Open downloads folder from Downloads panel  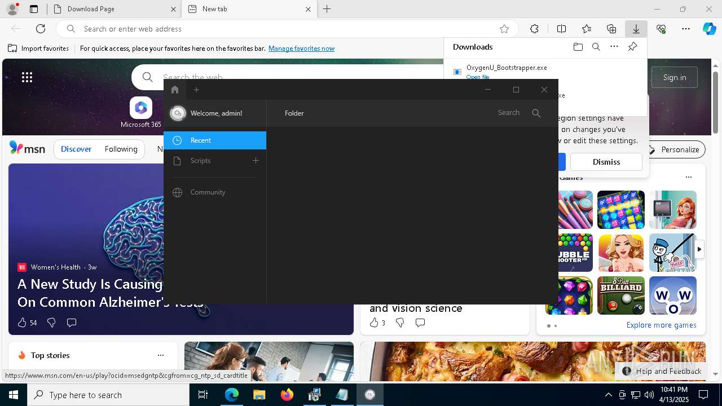578,47
